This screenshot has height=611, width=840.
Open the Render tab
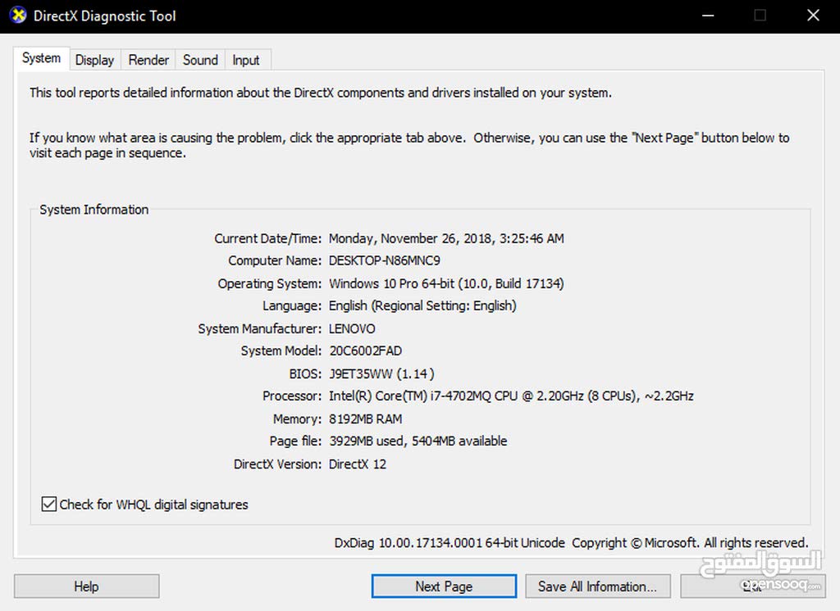click(x=148, y=60)
